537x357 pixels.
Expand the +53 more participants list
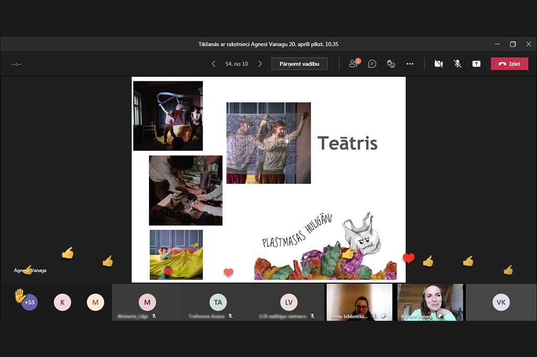point(30,302)
